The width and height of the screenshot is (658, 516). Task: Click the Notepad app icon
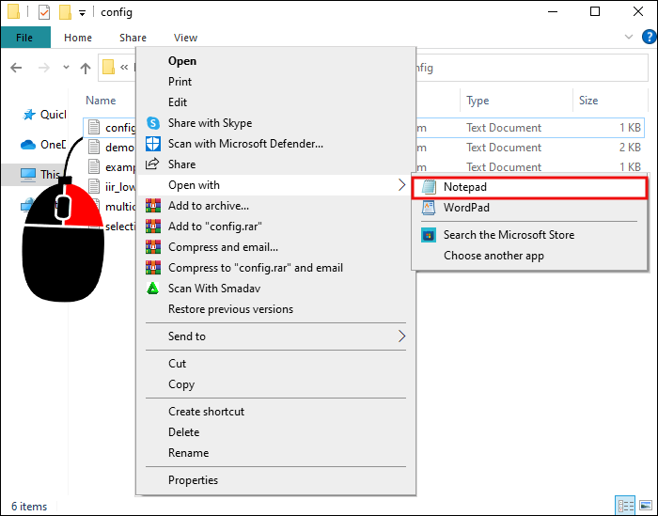(x=429, y=187)
